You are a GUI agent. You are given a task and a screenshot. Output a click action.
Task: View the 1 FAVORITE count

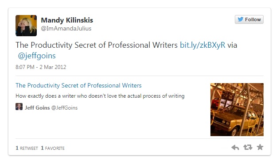coord(53,148)
